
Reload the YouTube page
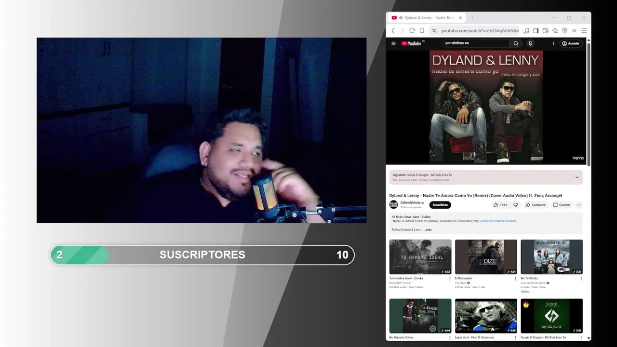(x=412, y=30)
